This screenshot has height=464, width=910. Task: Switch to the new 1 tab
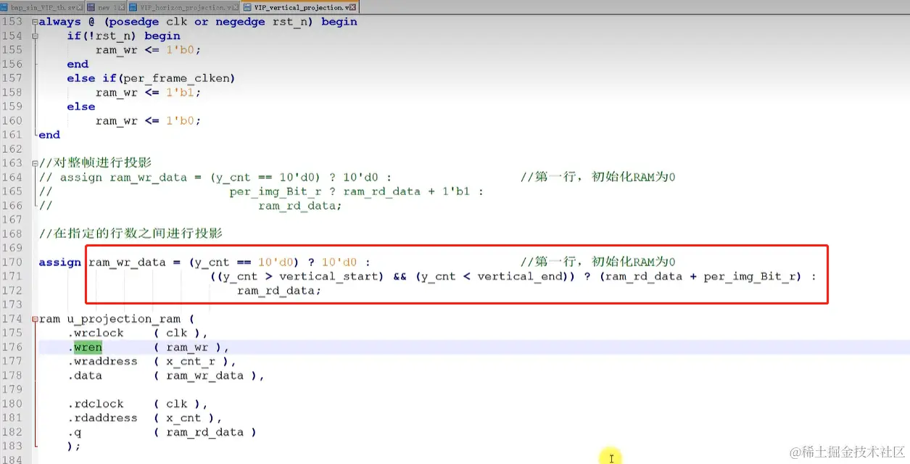pos(107,7)
